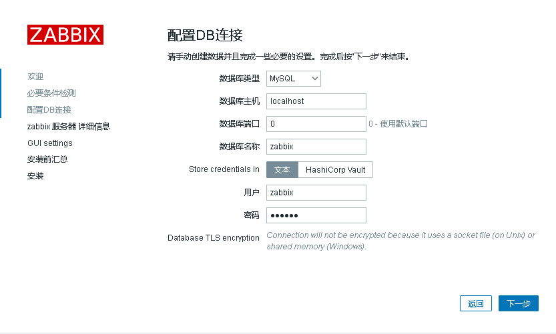Screen dimensions: 556x334
Task: Click the 配置DB连接 page heading
Action: pyautogui.click(x=205, y=35)
